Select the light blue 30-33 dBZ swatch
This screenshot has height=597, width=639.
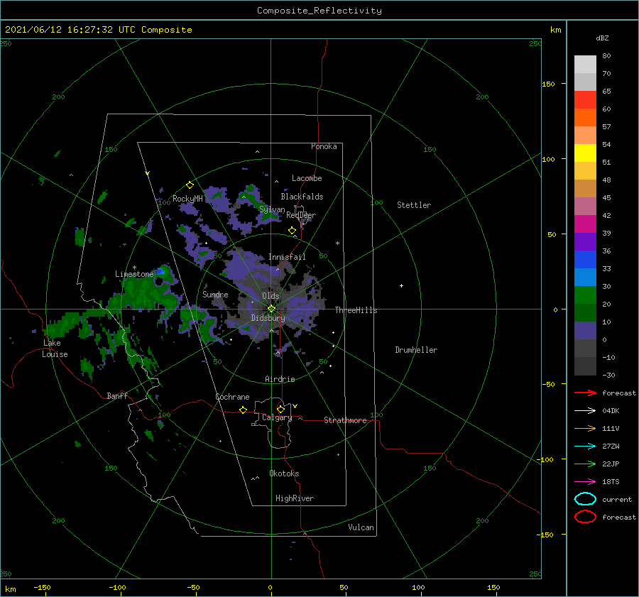coord(585,277)
